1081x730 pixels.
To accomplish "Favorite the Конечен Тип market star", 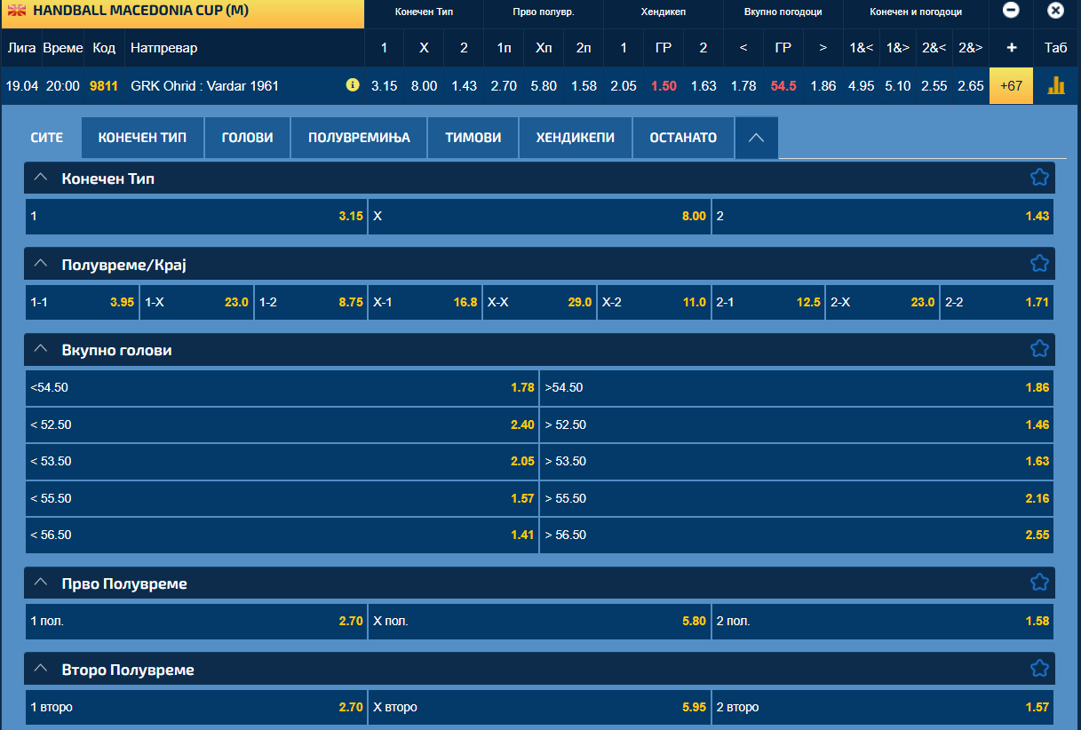I will click(x=1039, y=178).
